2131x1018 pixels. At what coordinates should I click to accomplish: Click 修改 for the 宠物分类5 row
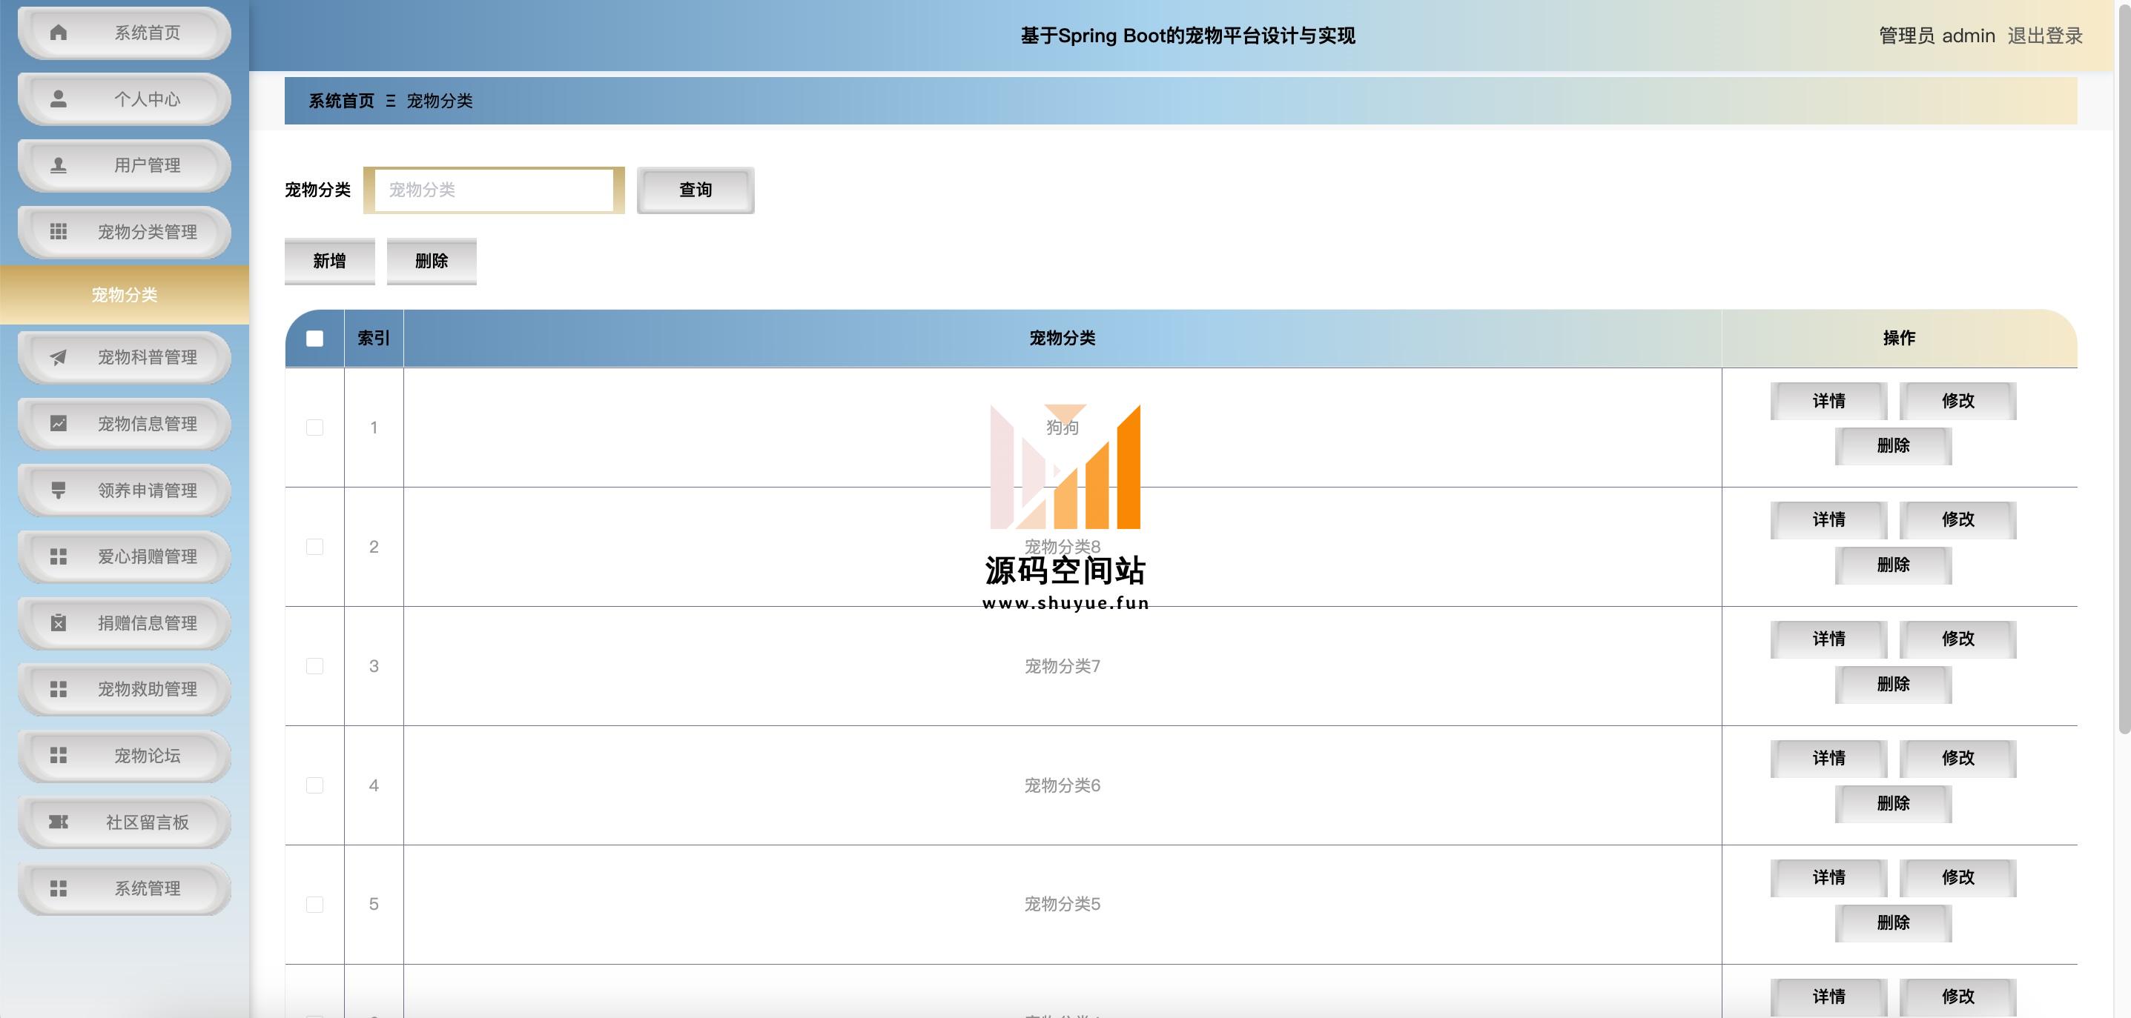click(x=1958, y=877)
